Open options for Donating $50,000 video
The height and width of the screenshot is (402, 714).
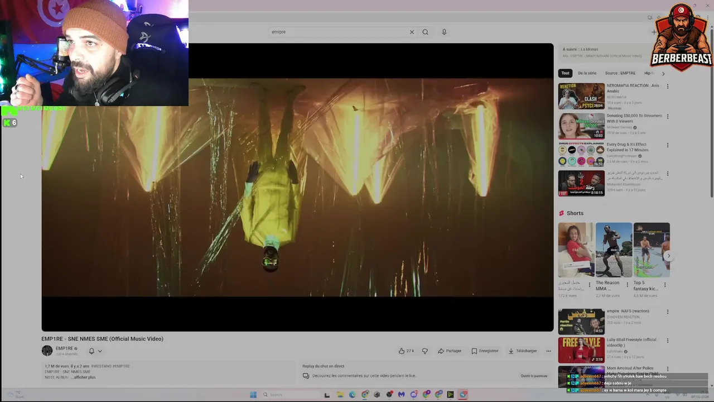[x=668, y=117]
